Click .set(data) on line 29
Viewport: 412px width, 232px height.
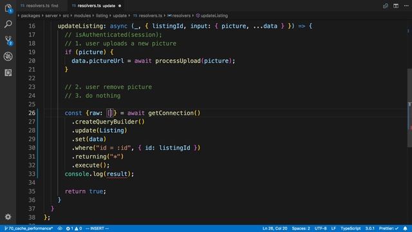click(x=89, y=139)
